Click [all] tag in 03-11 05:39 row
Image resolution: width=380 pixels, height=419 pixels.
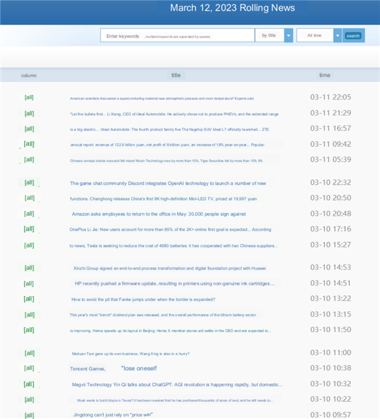coord(29,160)
